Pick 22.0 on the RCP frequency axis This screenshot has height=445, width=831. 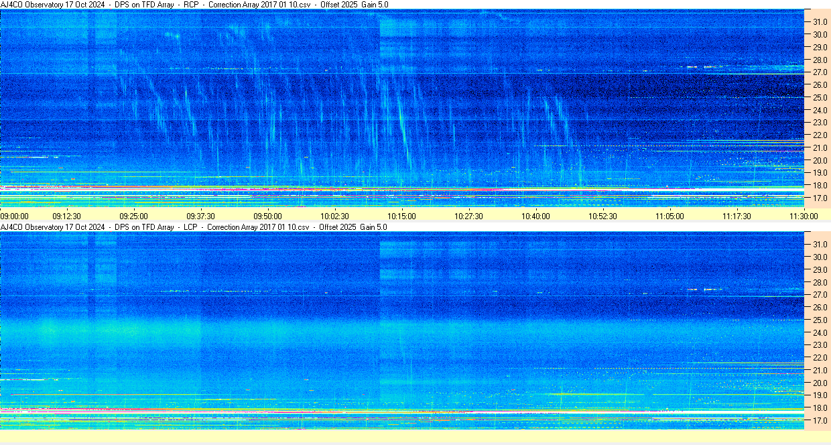coord(820,135)
